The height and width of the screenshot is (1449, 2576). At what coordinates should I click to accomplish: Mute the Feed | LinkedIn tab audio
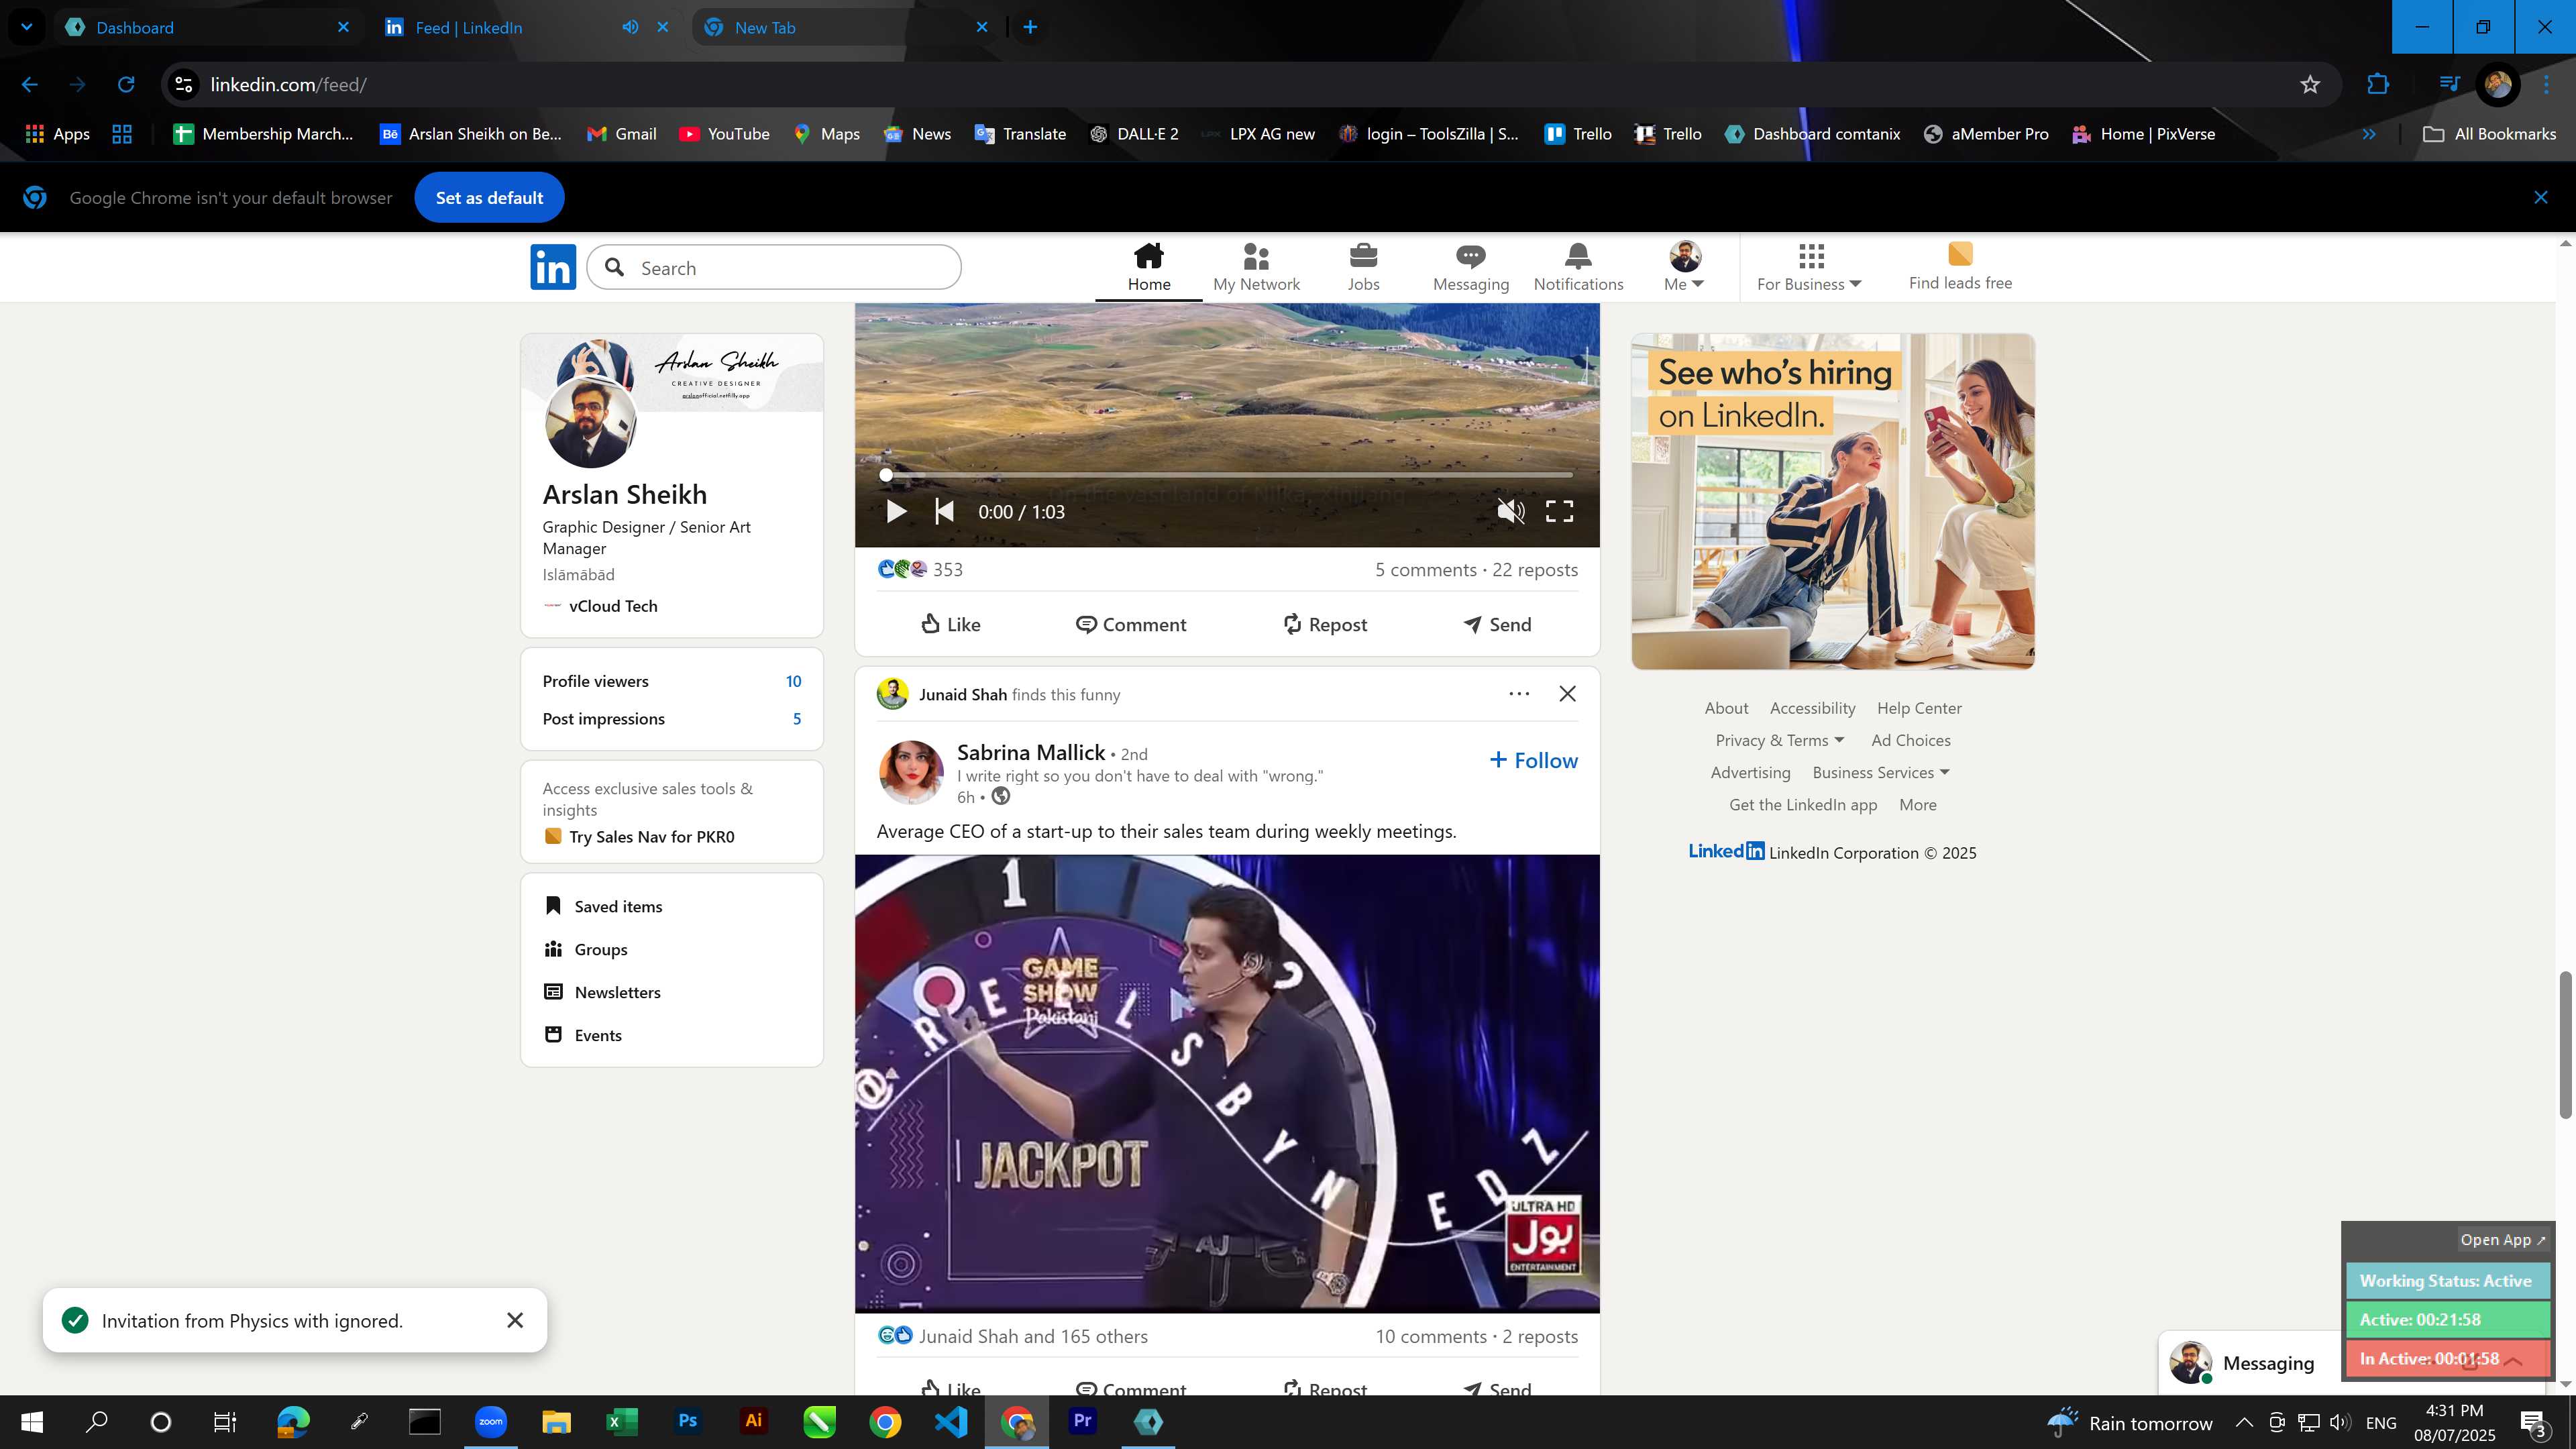point(630,27)
